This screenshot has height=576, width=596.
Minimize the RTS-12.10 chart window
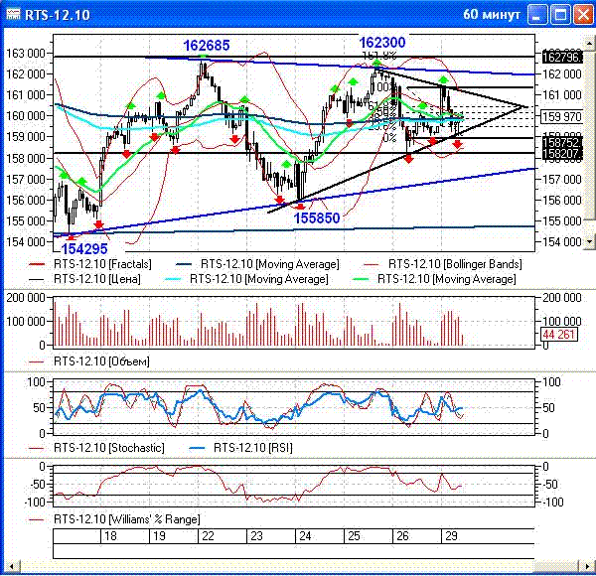point(537,16)
